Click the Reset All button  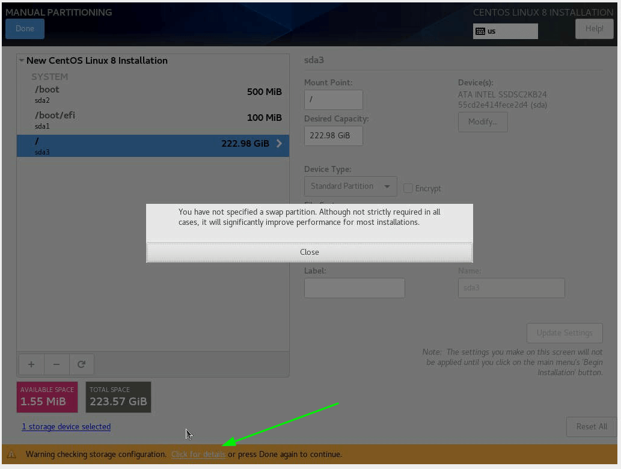pos(592,427)
